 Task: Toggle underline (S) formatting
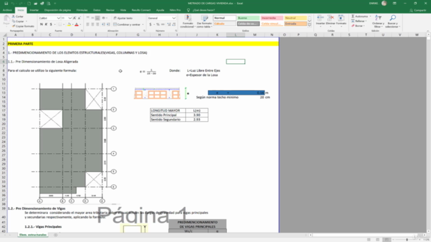(51, 24)
